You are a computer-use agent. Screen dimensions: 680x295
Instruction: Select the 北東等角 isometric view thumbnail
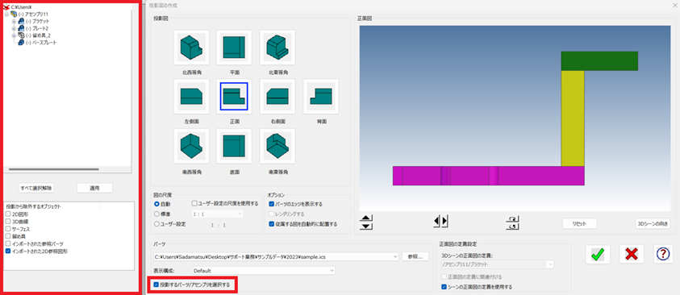point(277,48)
